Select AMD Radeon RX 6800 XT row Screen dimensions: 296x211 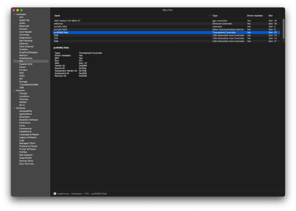tap(166, 21)
